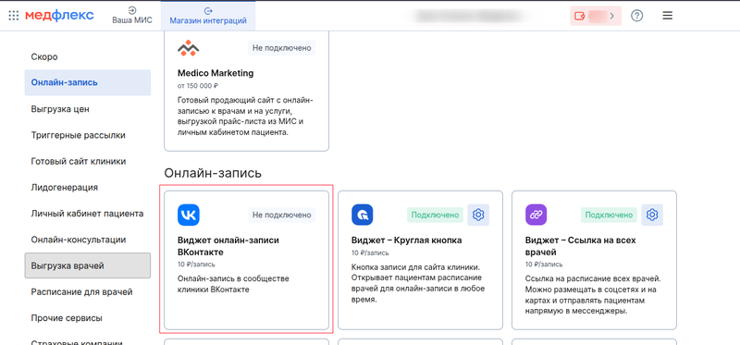Click the МедФлекс logo
The image size is (740, 345).
pyautogui.click(x=59, y=15)
